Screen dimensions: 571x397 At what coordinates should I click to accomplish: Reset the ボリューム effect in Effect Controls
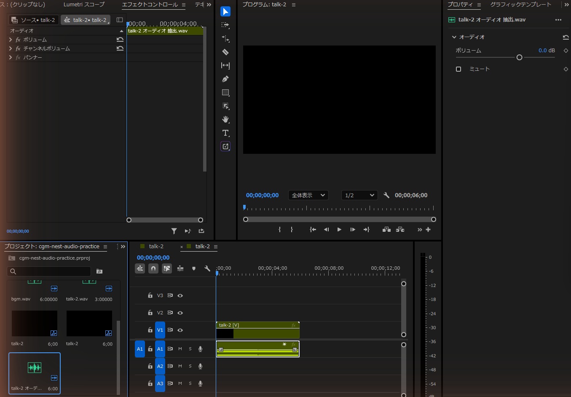[x=120, y=40]
